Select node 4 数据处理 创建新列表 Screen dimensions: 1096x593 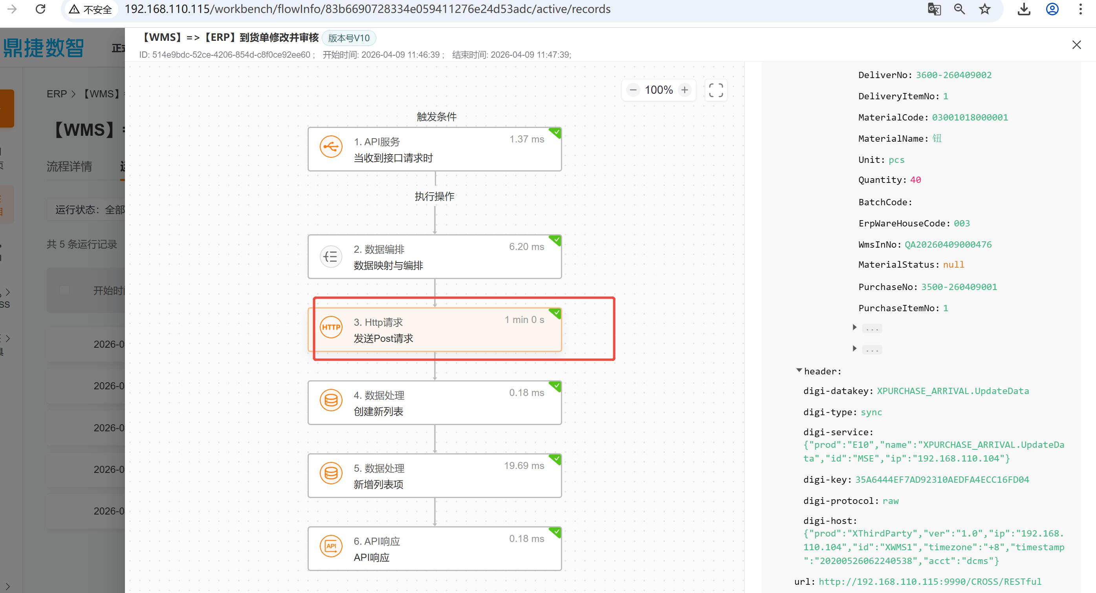pos(434,403)
